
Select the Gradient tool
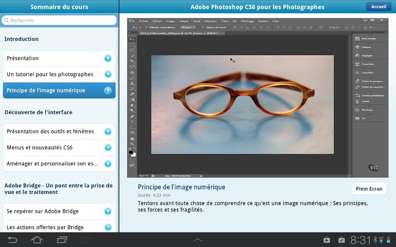[132, 100]
